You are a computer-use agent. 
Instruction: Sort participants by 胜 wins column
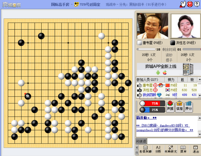pos(182,80)
